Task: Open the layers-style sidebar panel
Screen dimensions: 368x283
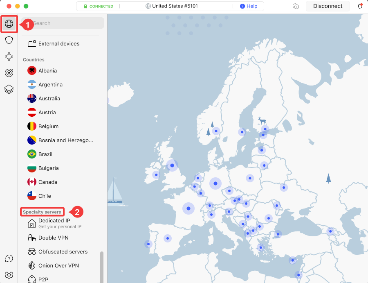Action: pyautogui.click(x=9, y=89)
